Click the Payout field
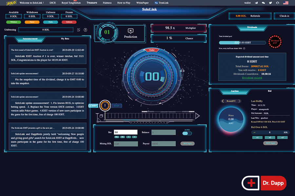 click(x=164, y=144)
